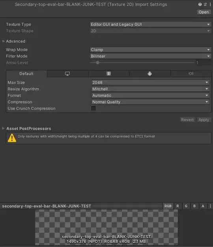
Task: Open the help reference icon
Action: coord(200,4)
